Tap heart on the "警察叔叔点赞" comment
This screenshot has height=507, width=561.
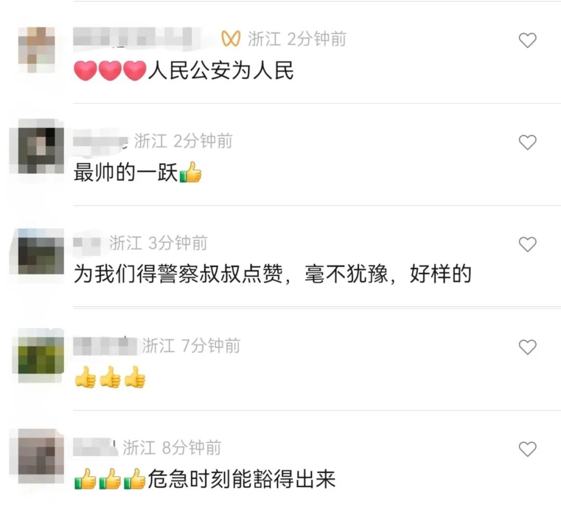[x=527, y=244]
